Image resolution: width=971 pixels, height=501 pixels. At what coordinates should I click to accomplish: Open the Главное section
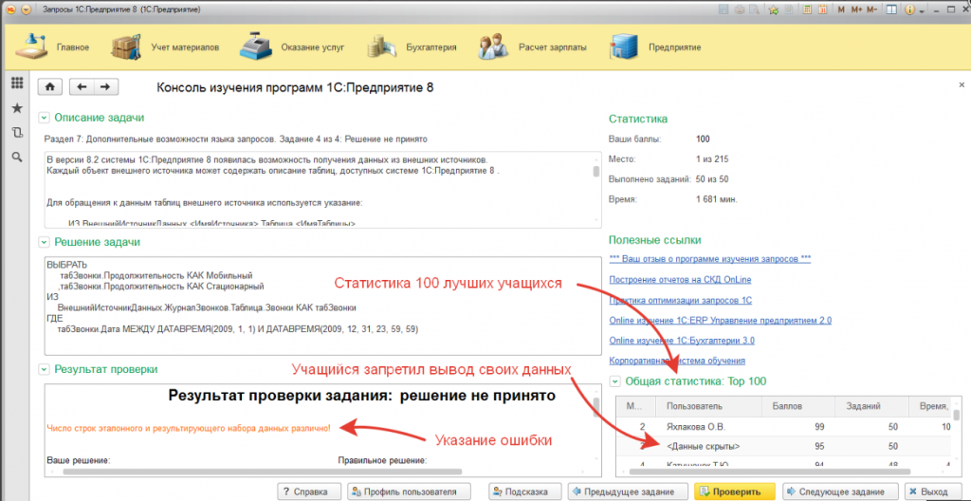[52, 47]
